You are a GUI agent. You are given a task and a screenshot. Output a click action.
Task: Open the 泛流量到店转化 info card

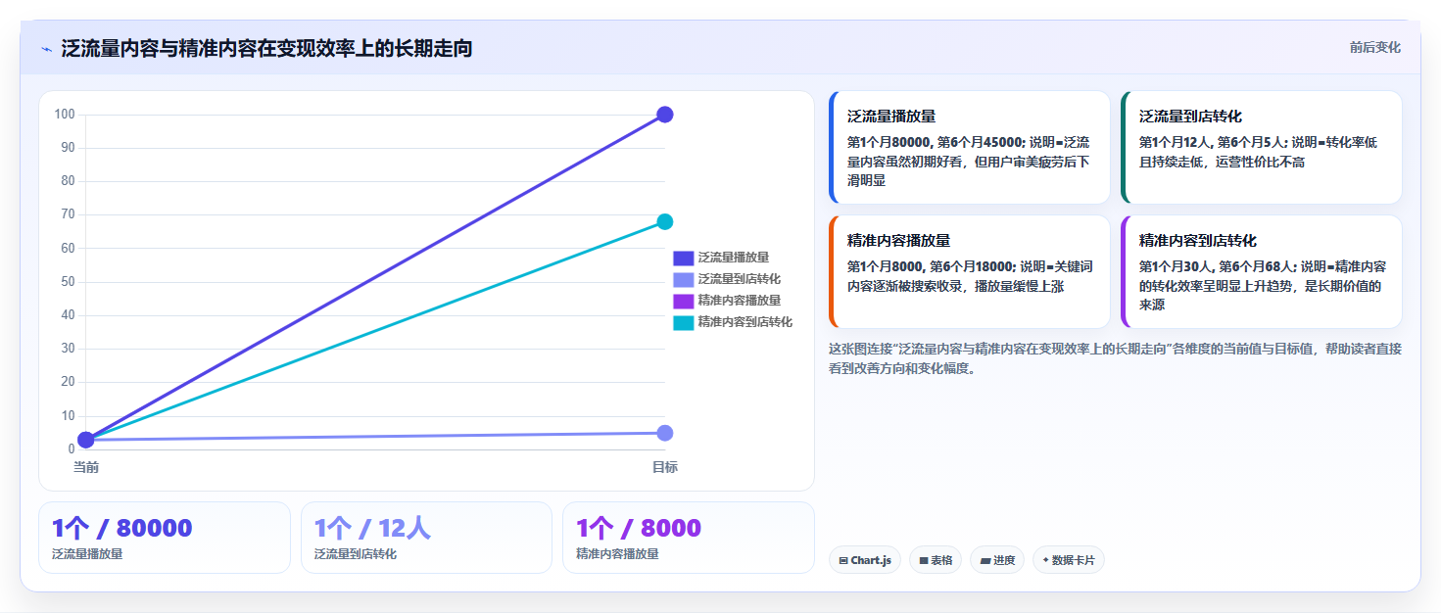click(x=1261, y=148)
